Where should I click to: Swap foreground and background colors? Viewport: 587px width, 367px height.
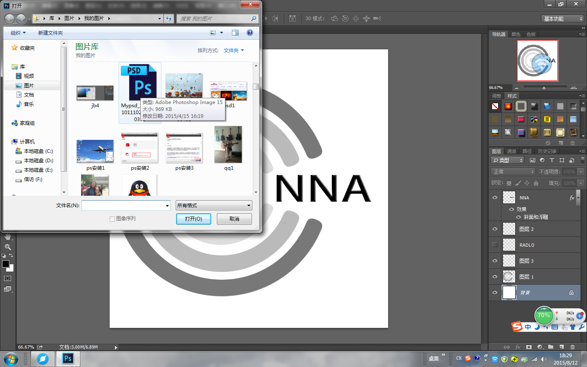click(11, 256)
